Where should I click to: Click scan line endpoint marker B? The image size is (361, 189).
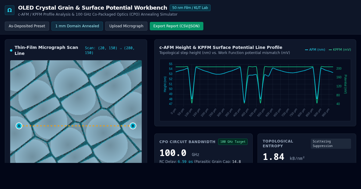(133, 126)
